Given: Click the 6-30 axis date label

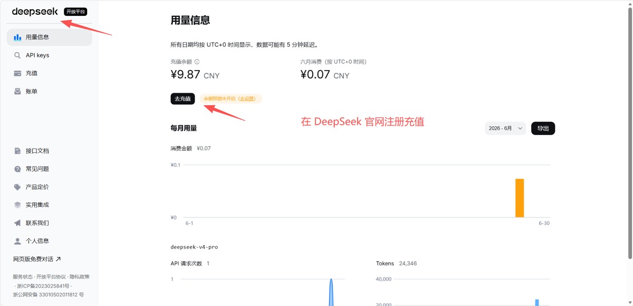Looking at the screenshot, I should coord(544,223).
